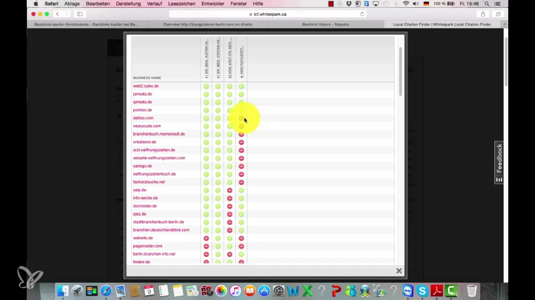The height and width of the screenshot is (300, 535).
Task: Open the branchenbuch.meinestadt.de link
Action: tap(159, 134)
